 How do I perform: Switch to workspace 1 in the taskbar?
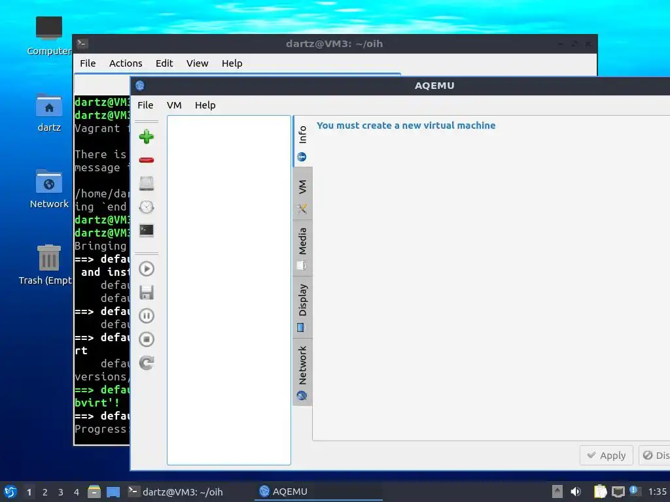click(x=29, y=492)
